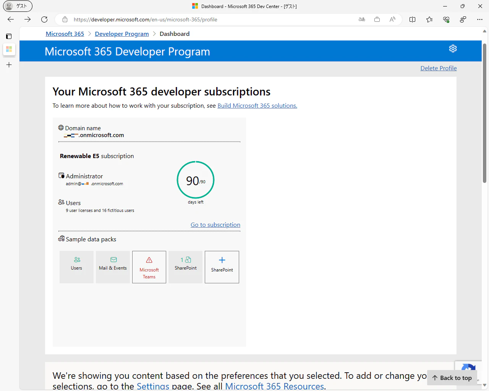Click the Back to top button

(x=452, y=378)
